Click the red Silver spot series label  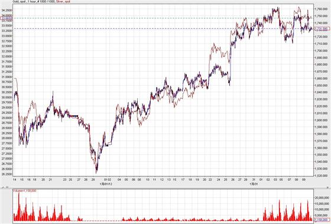[63, 1]
